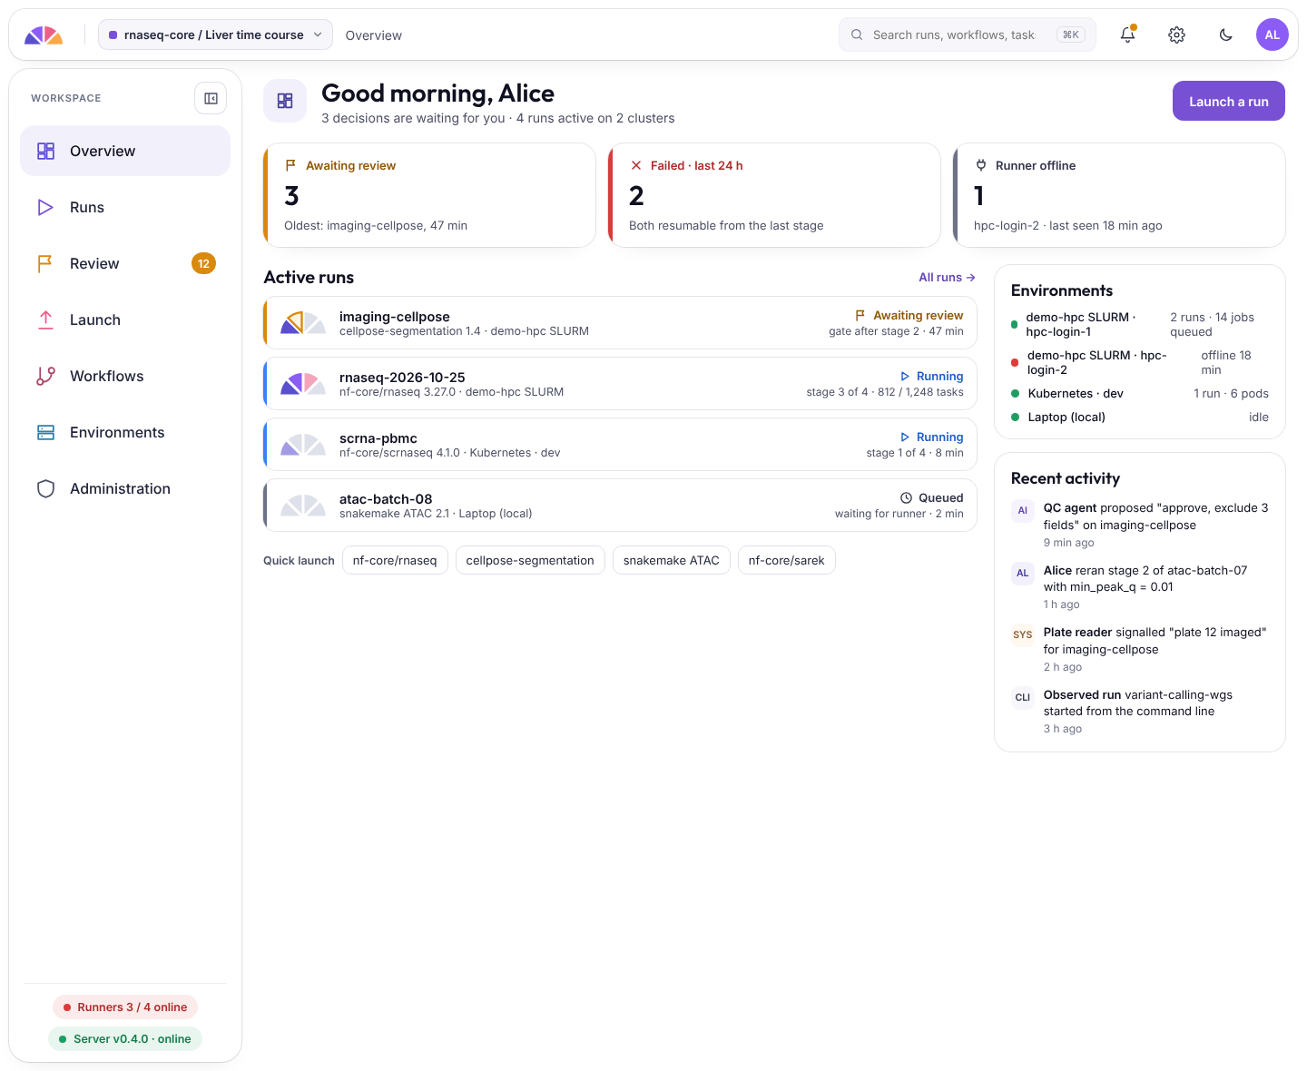
Task: Click the Runner offline plug icon
Action: tap(980, 165)
